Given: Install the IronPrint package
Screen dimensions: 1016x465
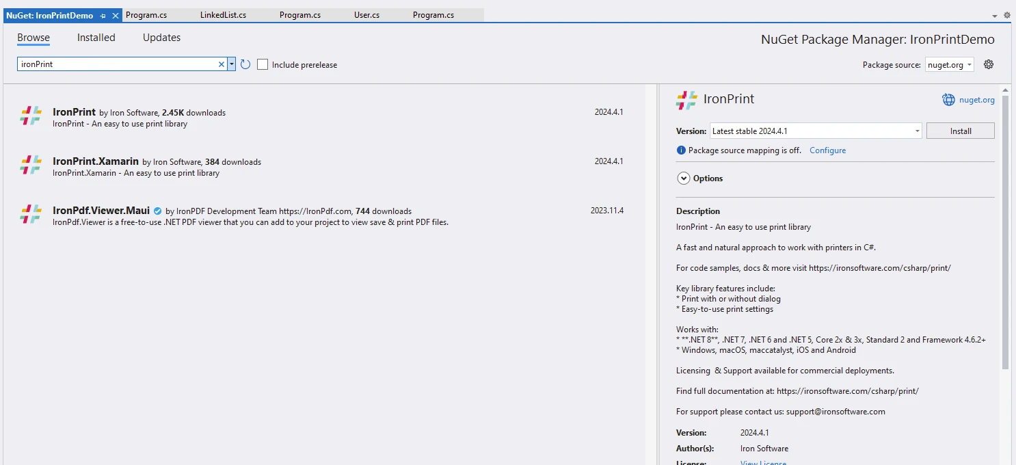Looking at the screenshot, I should coord(960,131).
